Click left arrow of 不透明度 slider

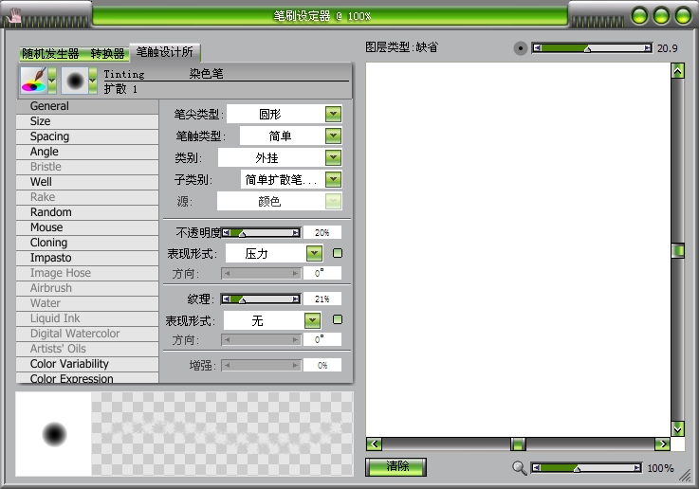pyautogui.click(x=226, y=232)
